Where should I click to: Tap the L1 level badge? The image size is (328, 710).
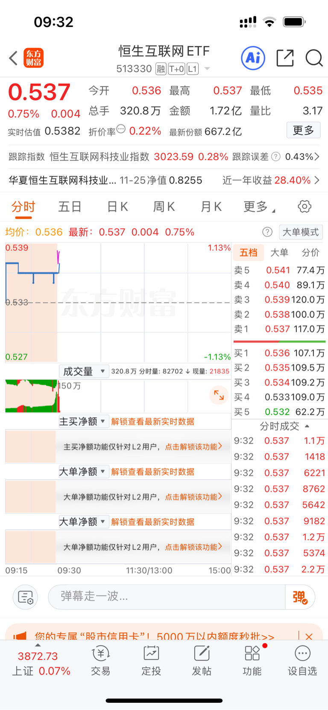tap(193, 69)
